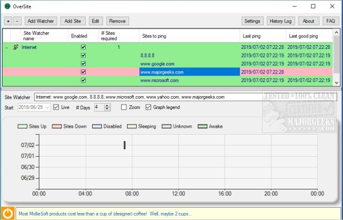This screenshot has width=343, height=220.
Task: Toggle Enabled checkbox for Internet watcher
Action: 84,47
